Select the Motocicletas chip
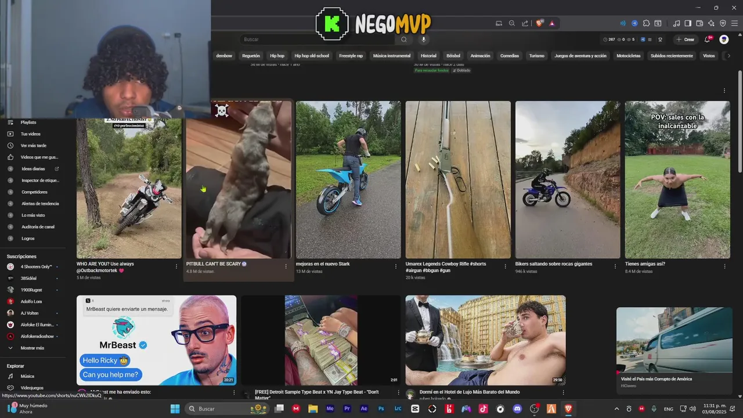Viewport: 743px width, 418px height. (x=629, y=56)
